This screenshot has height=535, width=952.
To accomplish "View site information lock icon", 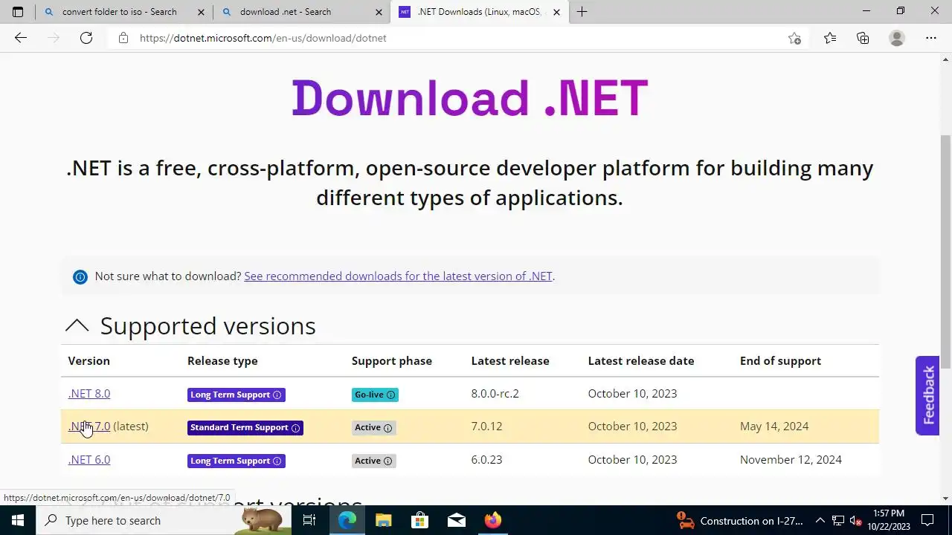I will point(123,38).
